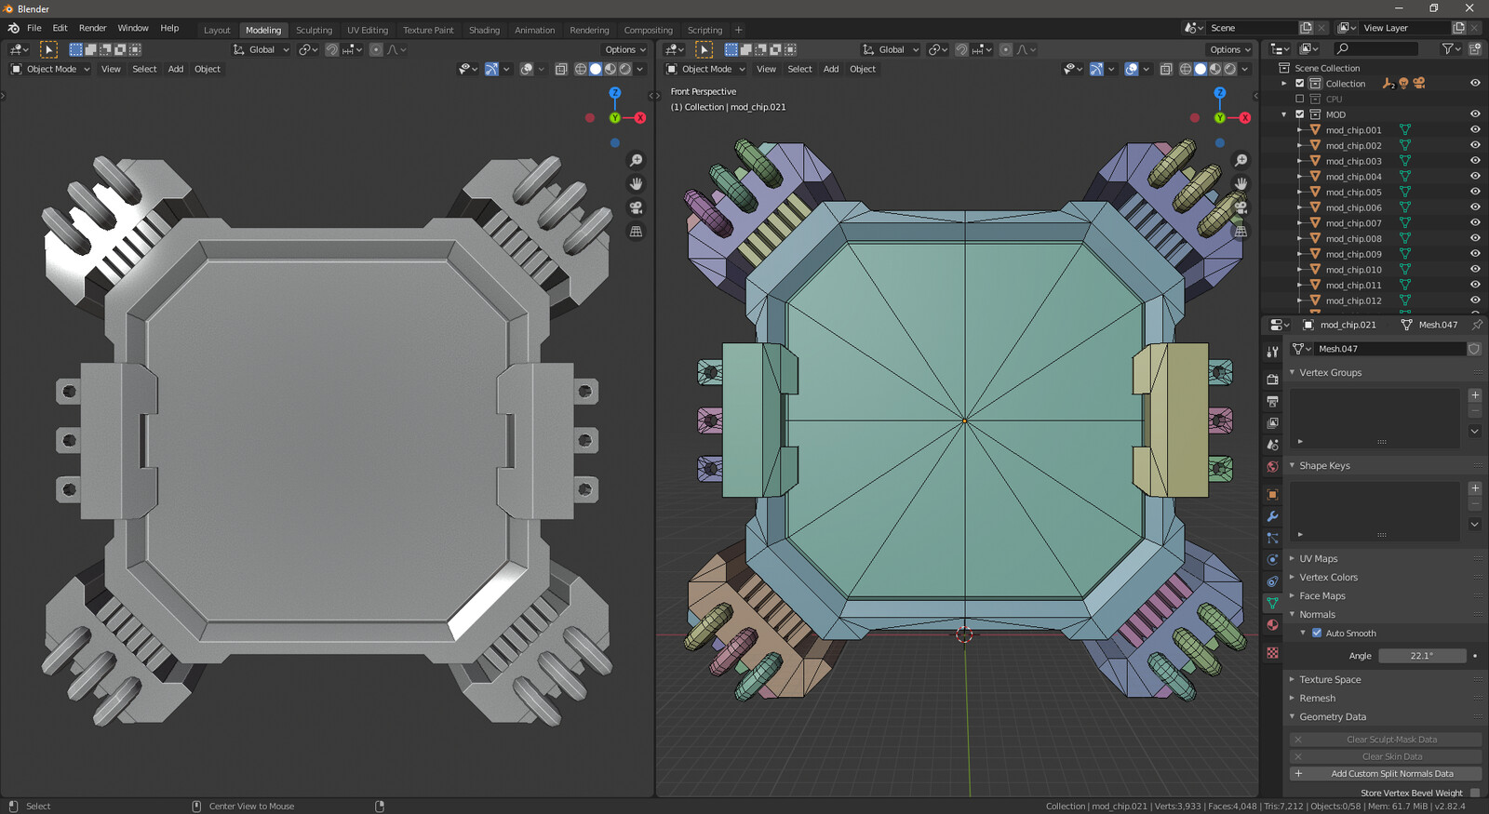Disable the Auto Smooth checkbox
This screenshot has height=814, width=1489.
pyautogui.click(x=1317, y=634)
